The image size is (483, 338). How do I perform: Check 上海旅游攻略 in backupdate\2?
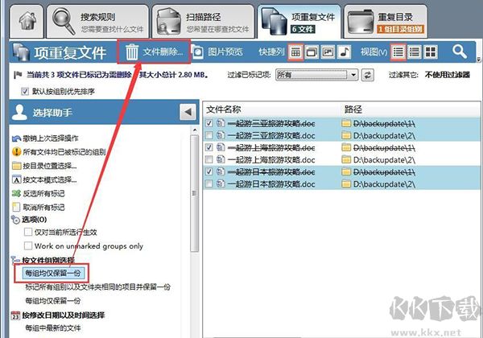tap(208, 160)
